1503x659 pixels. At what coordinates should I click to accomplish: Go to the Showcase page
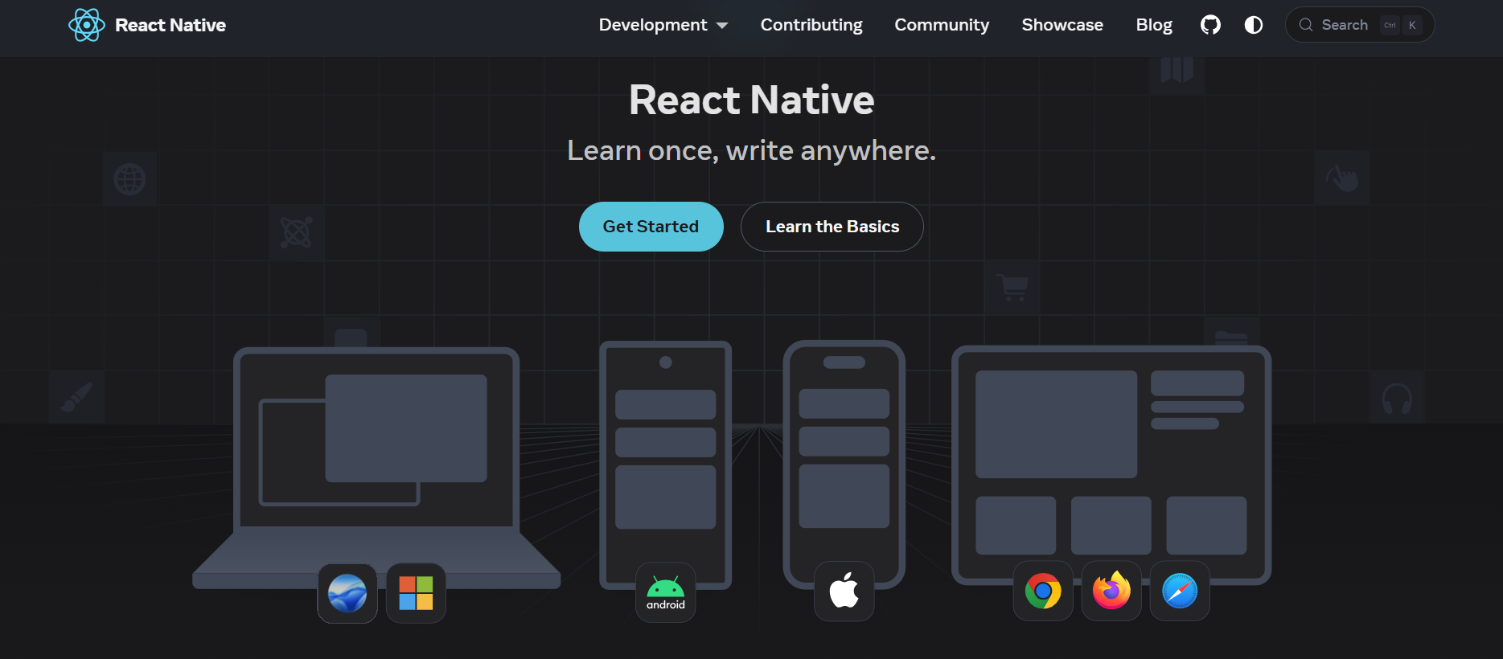click(x=1062, y=25)
